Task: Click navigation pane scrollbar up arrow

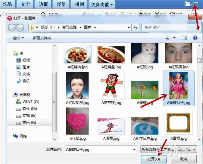Action: pyautogui.click(x=55, y=46)
